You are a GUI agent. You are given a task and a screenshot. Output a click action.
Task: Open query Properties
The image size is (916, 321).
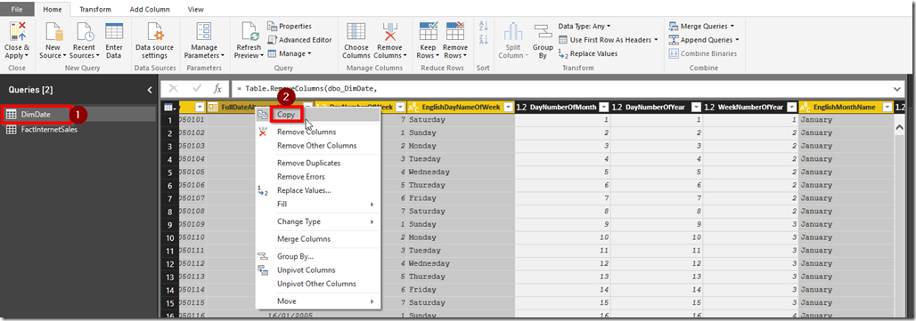(x=290, y=26)
